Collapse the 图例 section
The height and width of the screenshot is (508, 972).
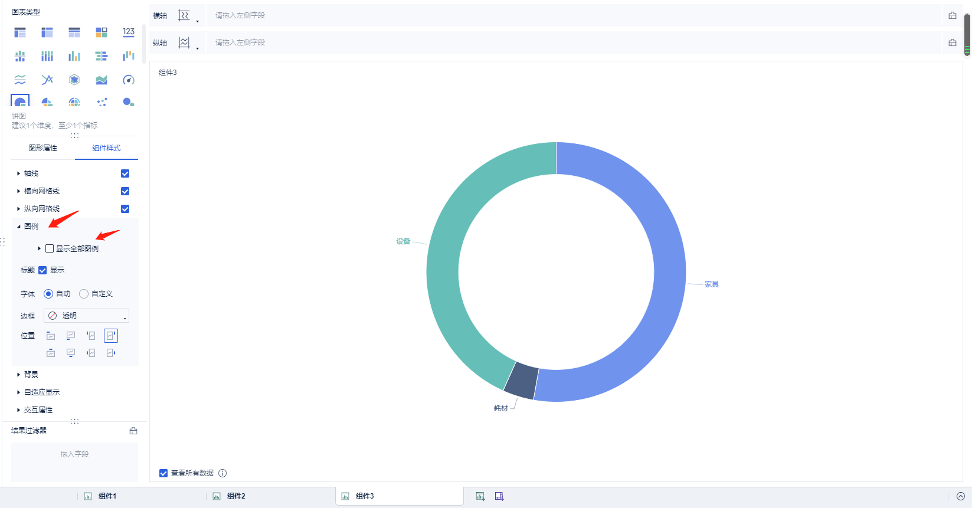[x=19, y=227]
